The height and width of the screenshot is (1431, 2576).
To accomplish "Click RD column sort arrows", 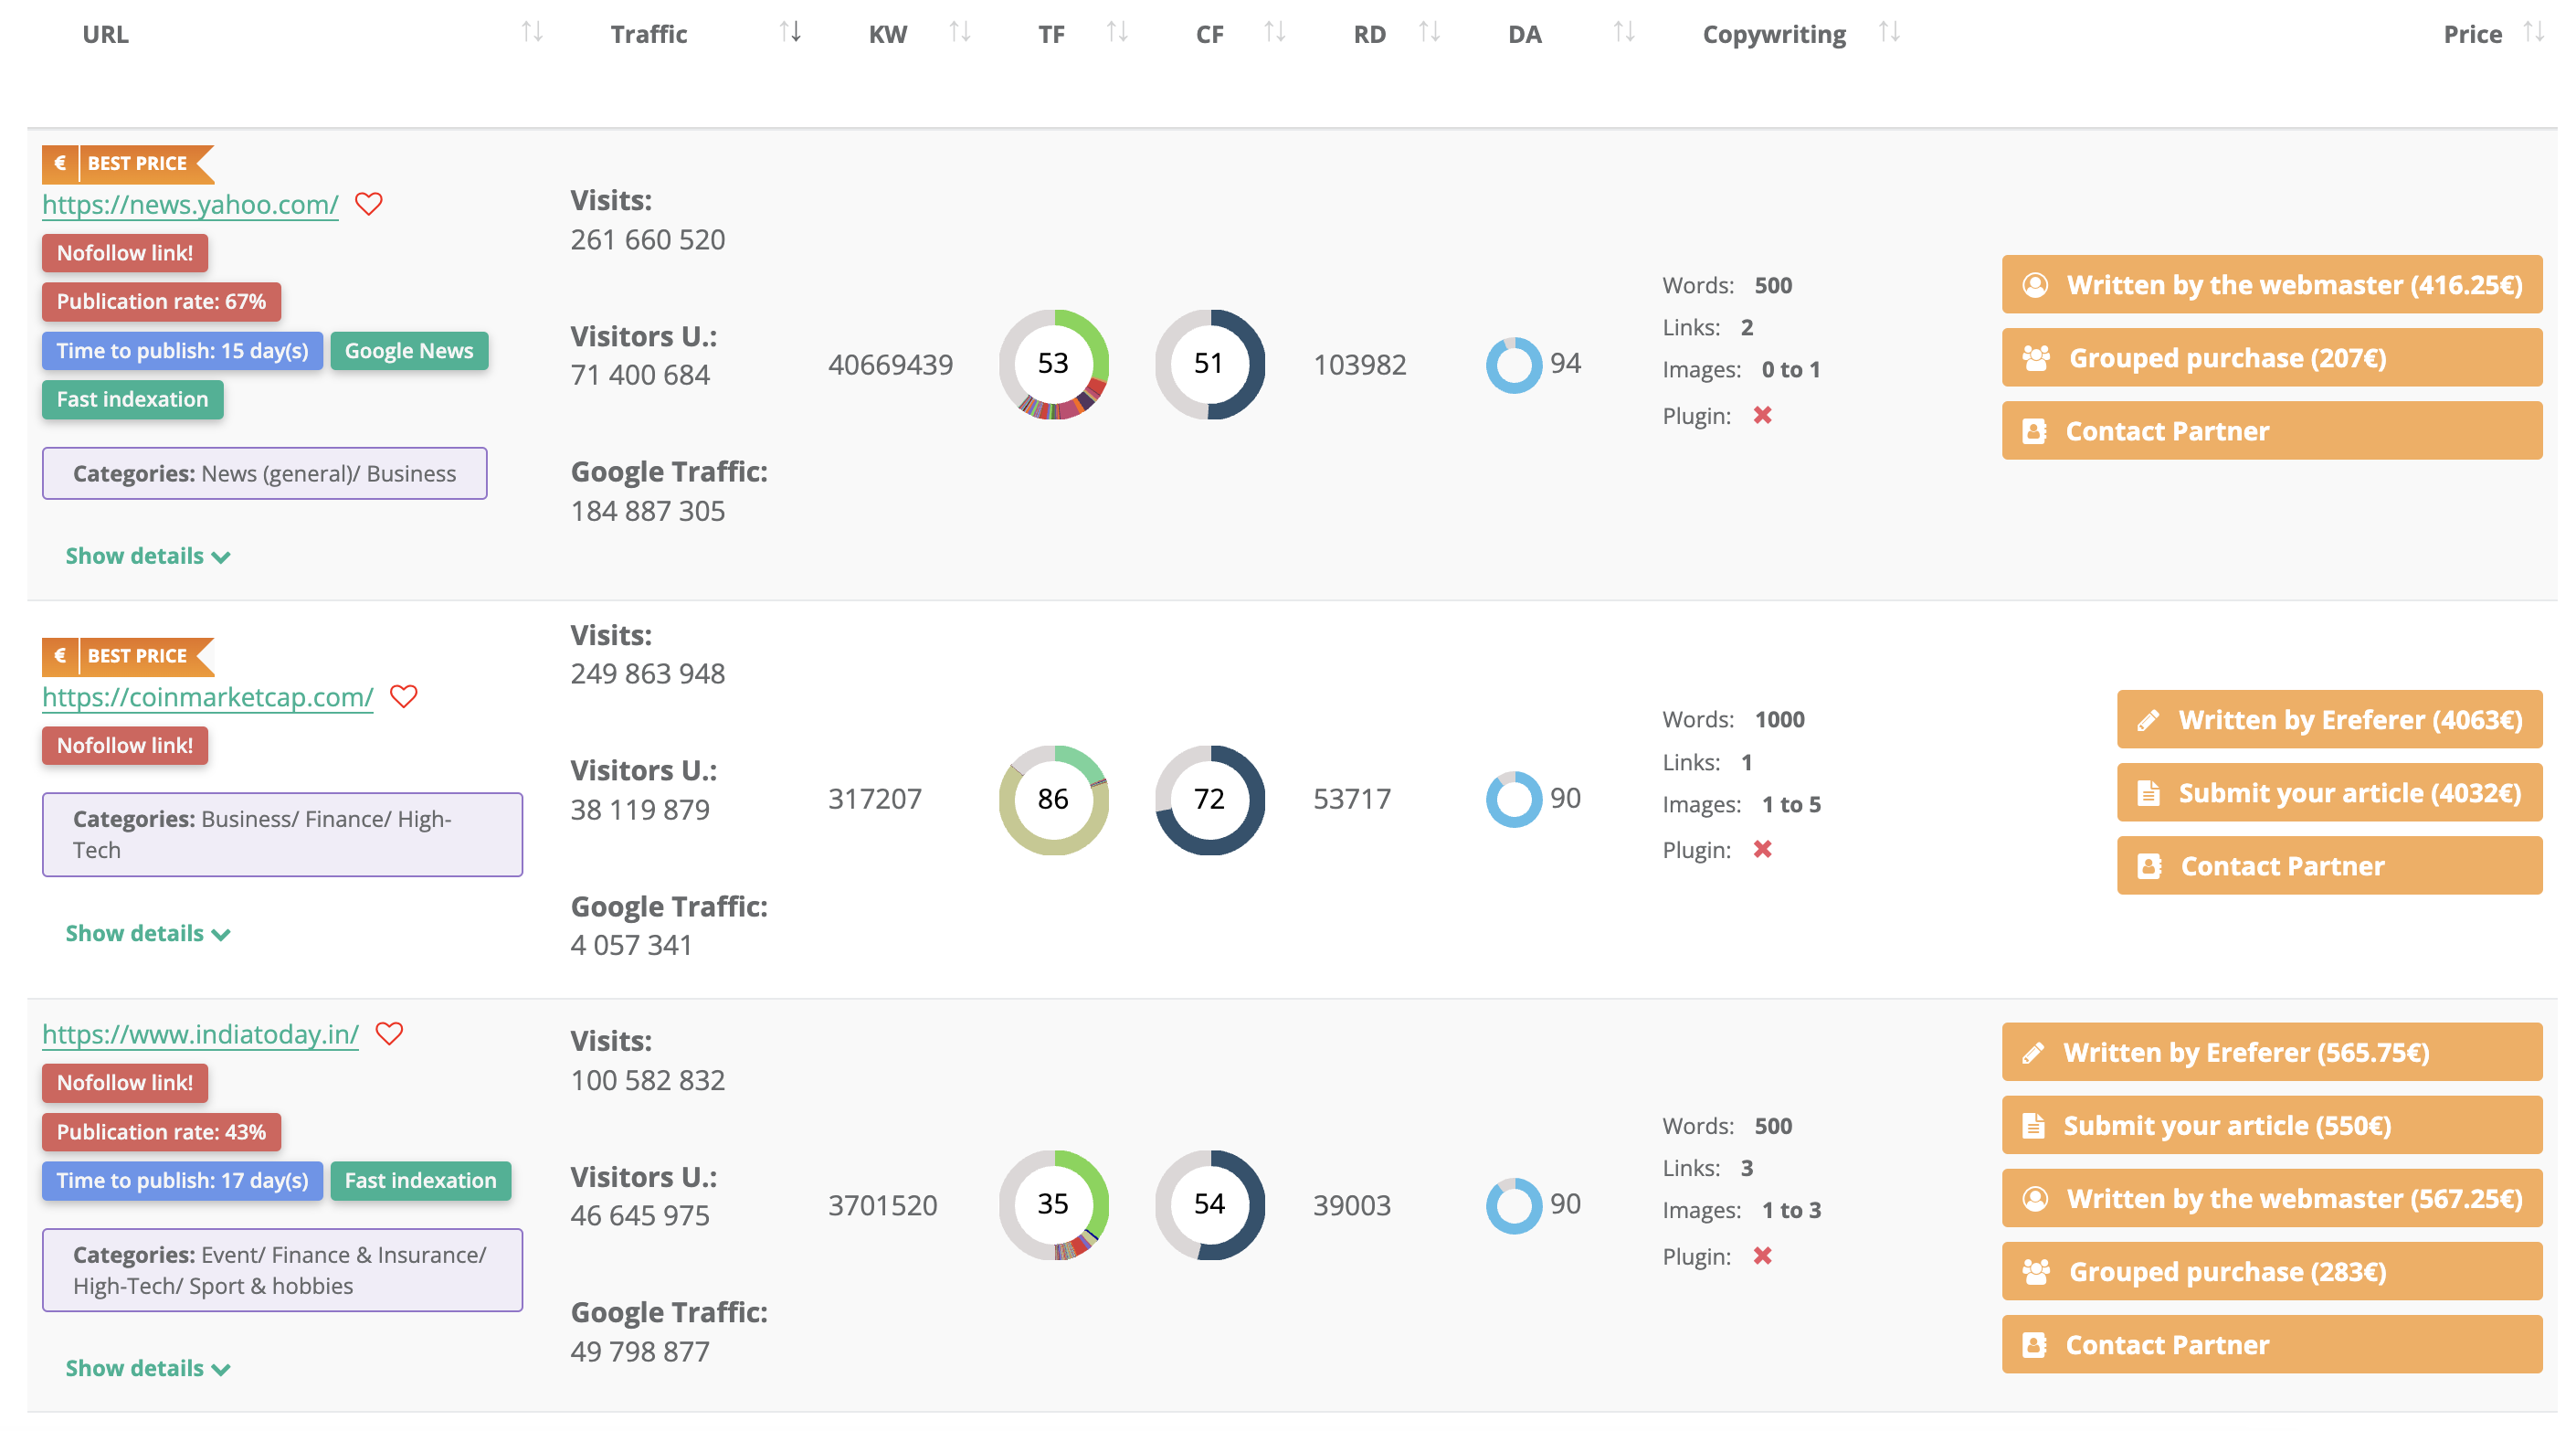I will [1429, 32].
